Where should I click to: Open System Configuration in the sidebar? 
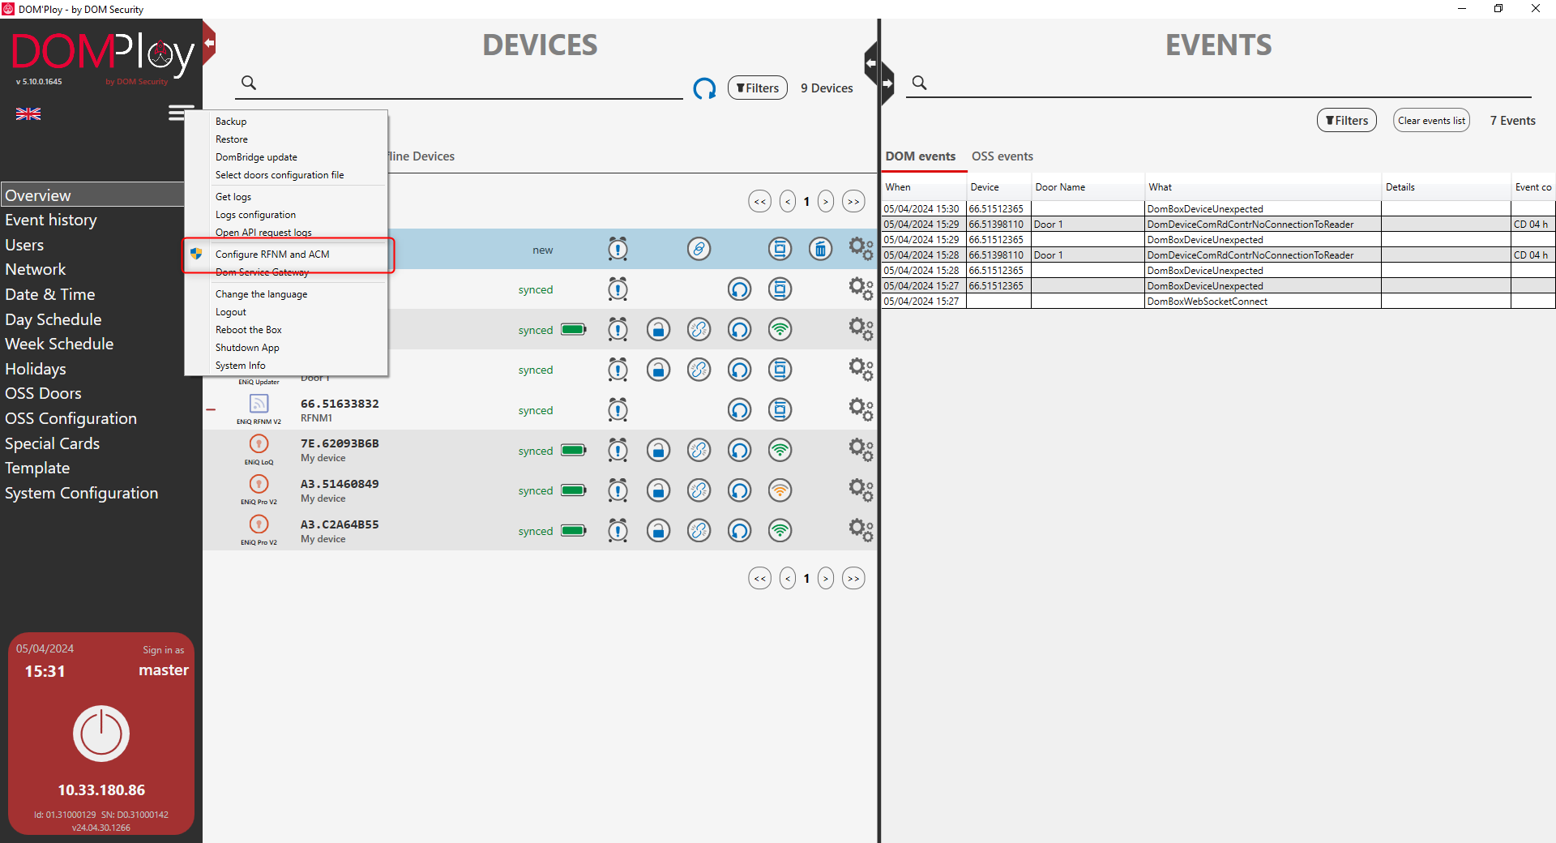pyautogui.click(x=82, y=494)
